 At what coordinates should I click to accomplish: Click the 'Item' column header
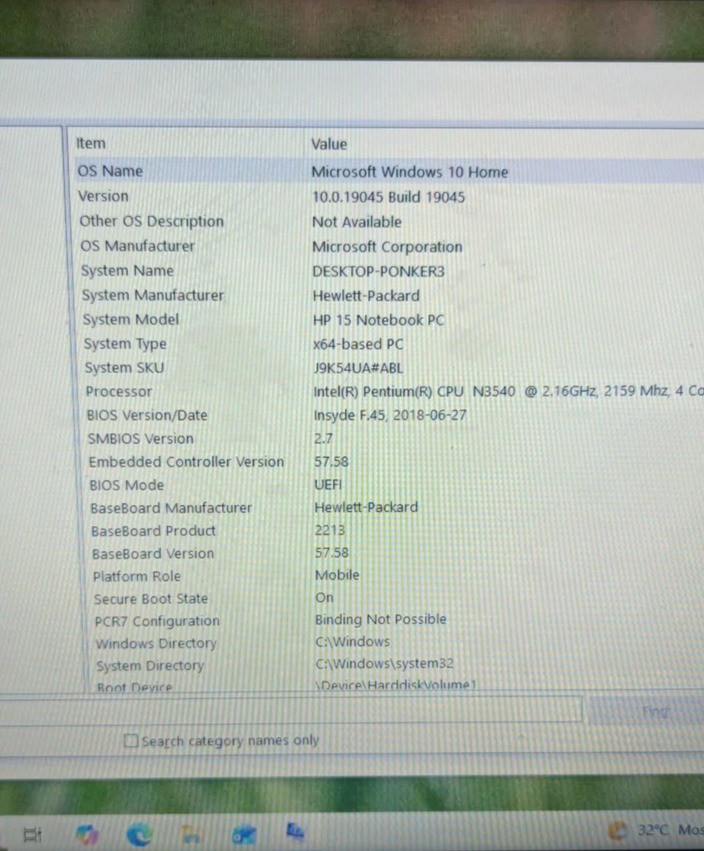click(90, 143)
